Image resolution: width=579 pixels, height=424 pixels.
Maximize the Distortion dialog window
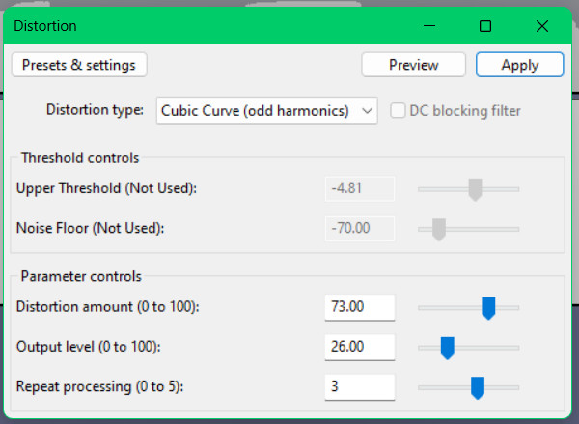485,26
